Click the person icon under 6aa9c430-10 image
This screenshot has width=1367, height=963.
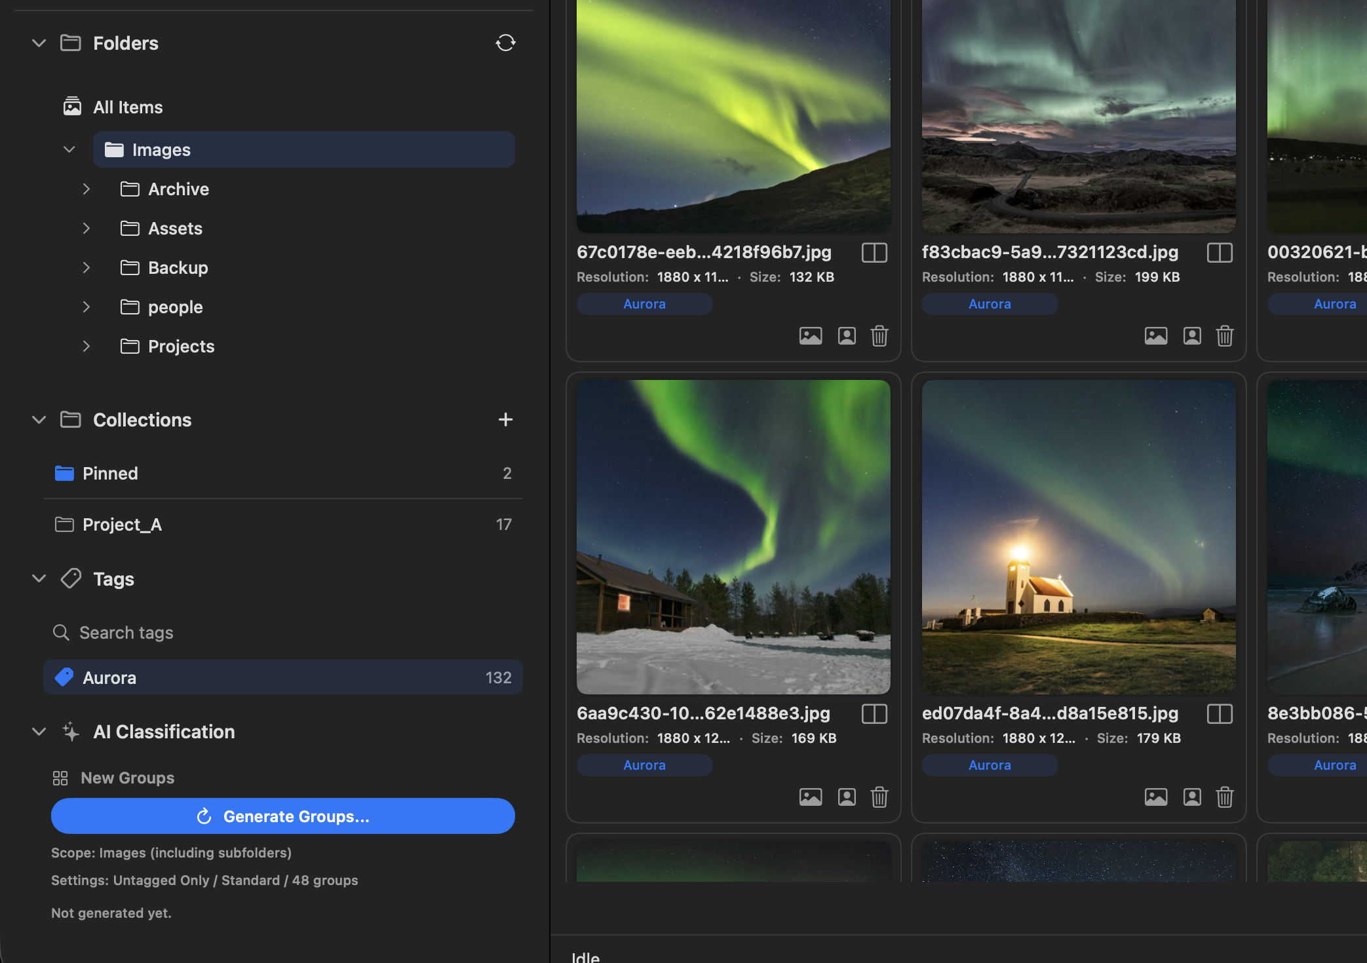tap(847, 797)
